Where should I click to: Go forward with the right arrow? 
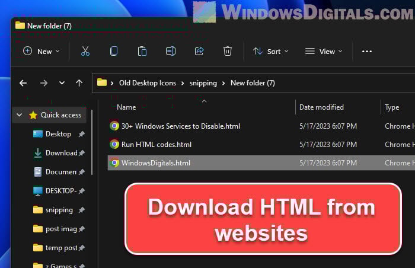coord(44,83)
